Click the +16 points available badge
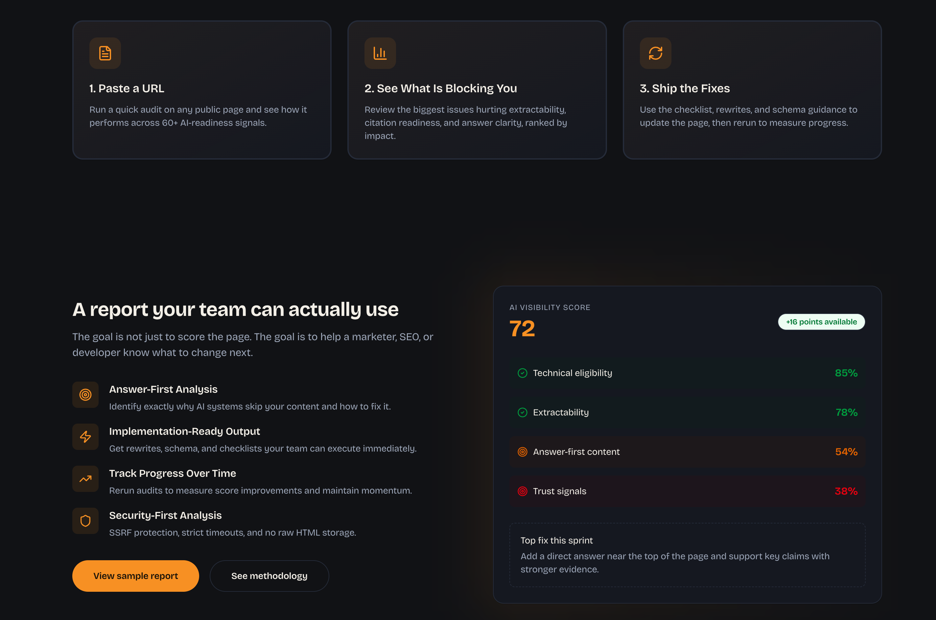This screenshot has width=936, height=620. click(x=821, y=322)
